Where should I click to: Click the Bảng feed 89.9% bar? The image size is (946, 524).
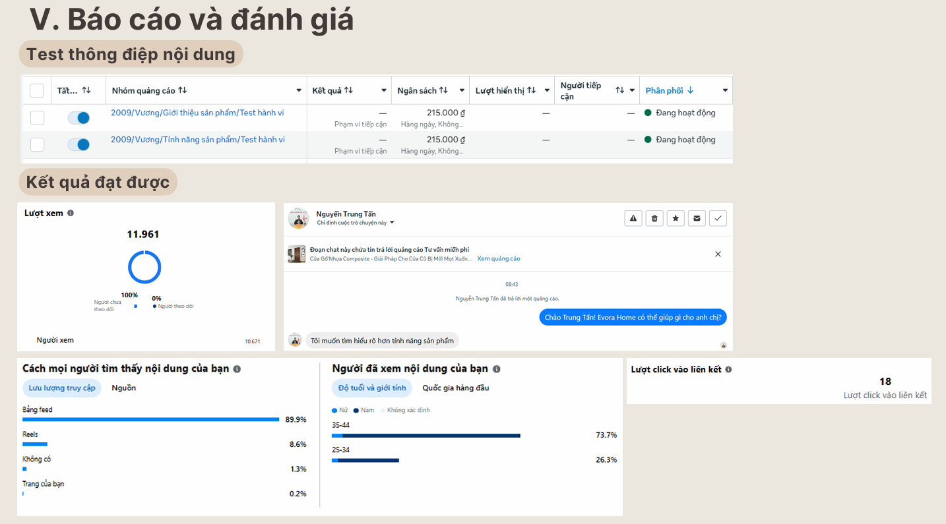151,419
